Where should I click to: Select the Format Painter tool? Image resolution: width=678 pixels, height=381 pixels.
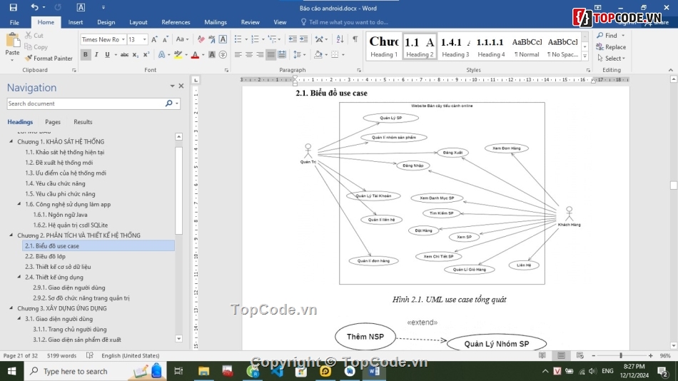coord(49,59)
